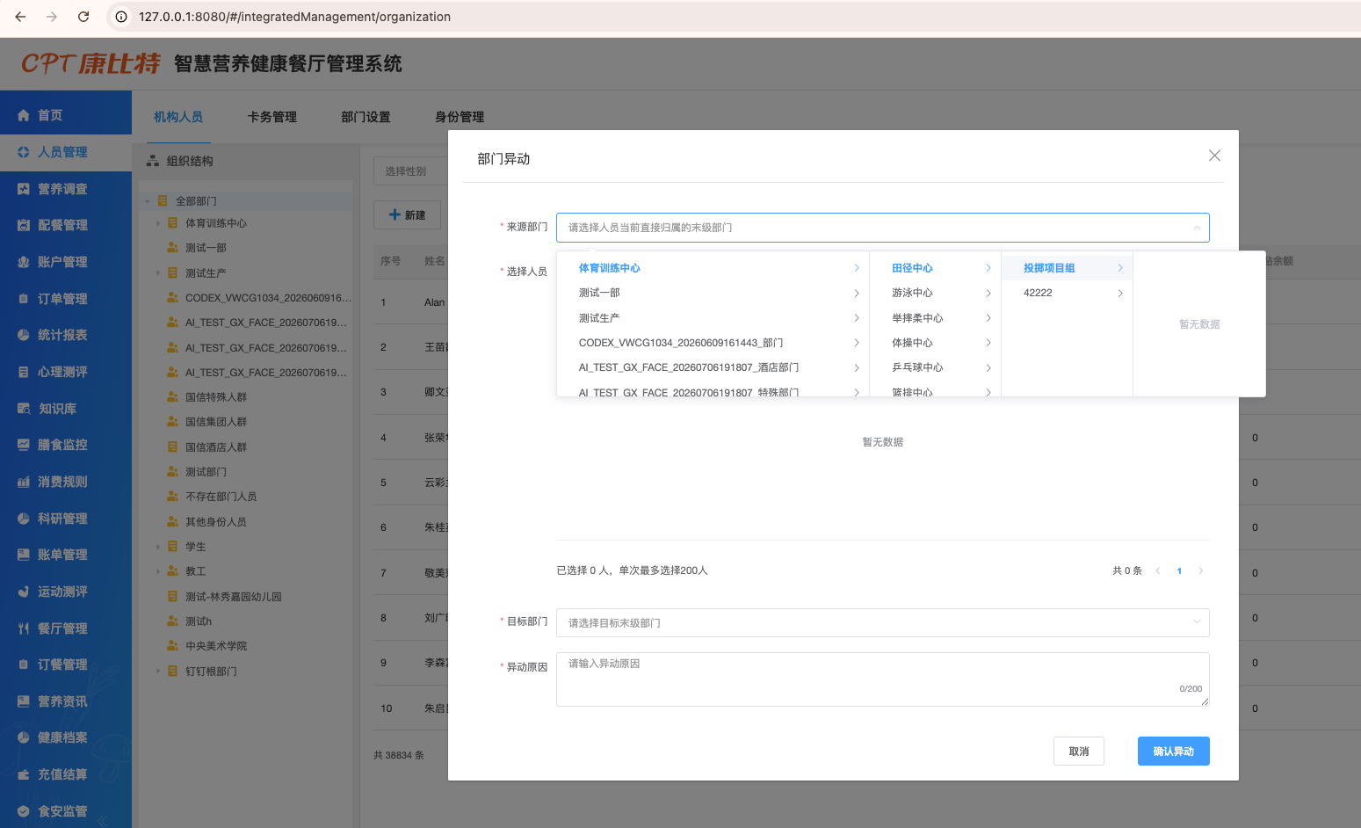Open the 目标部门 dropdown selector
Screen dimensions: 1361x828
pyautogui.click(x=882, y=622)
